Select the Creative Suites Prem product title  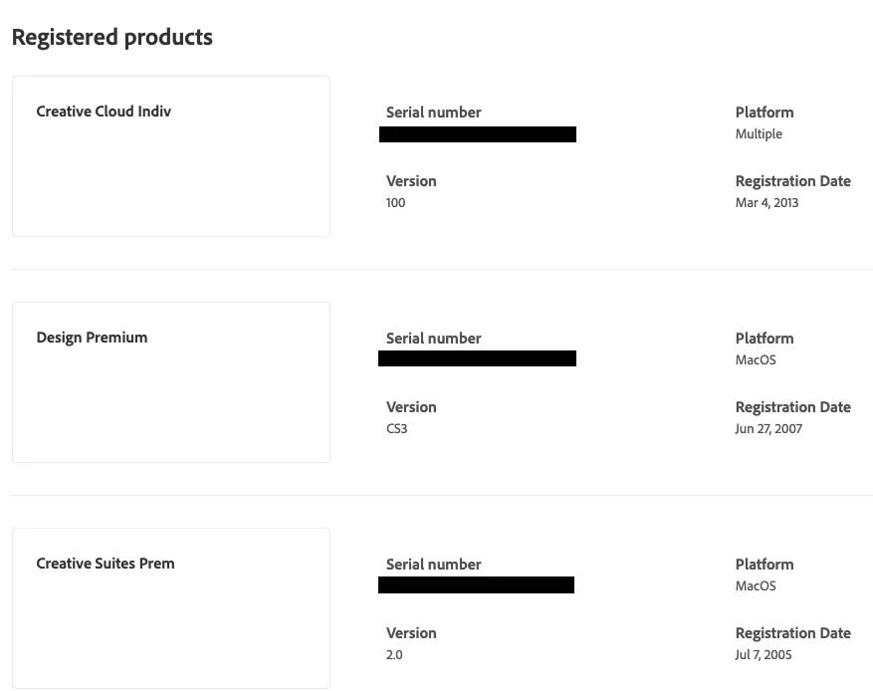pyautogui.click(x=106, y=564)
